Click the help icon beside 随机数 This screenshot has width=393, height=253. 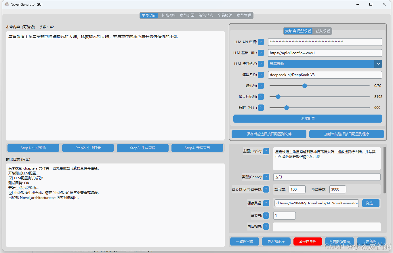[261, 86]
